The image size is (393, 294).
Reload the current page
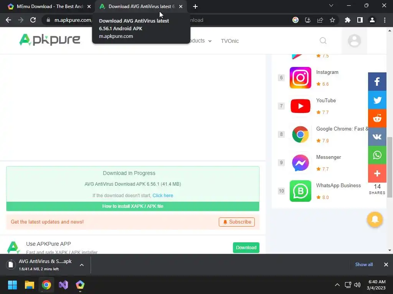33,20
